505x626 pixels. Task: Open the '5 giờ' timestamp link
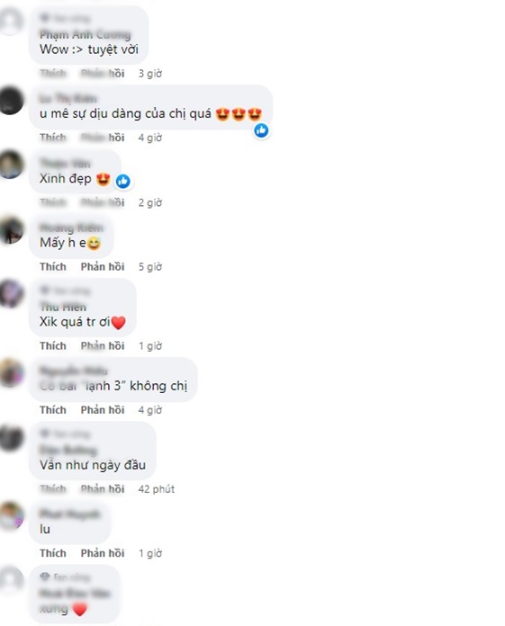[150, 267]
